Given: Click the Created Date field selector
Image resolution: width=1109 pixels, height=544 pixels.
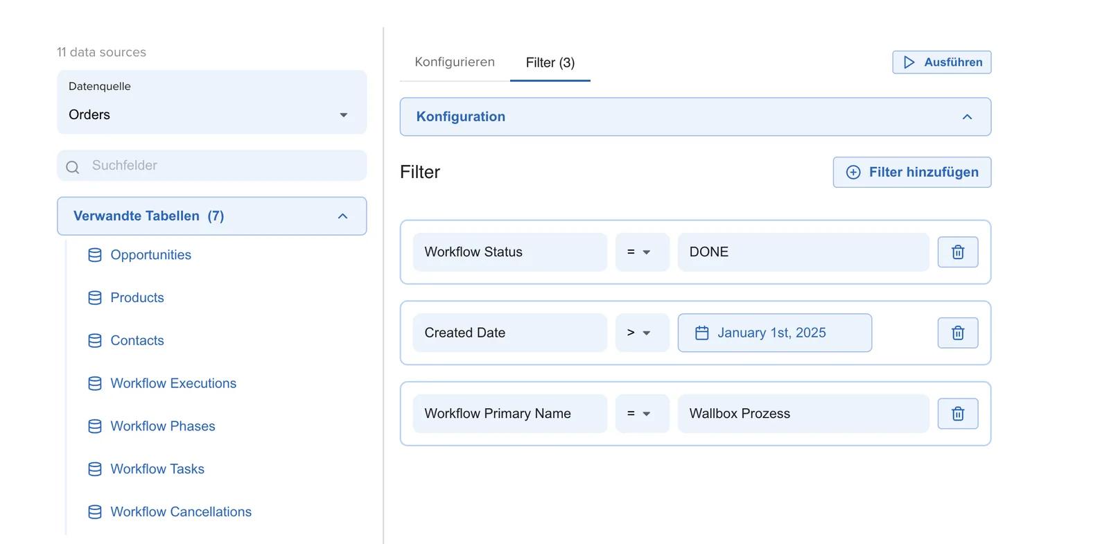Looking at the screenshot, I should coord(510,333).
